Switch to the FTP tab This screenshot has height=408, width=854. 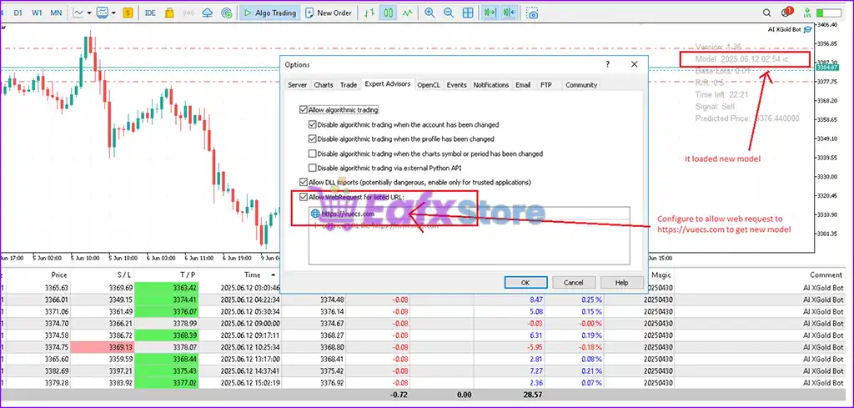pyautogui.click(x=545, y=85)
